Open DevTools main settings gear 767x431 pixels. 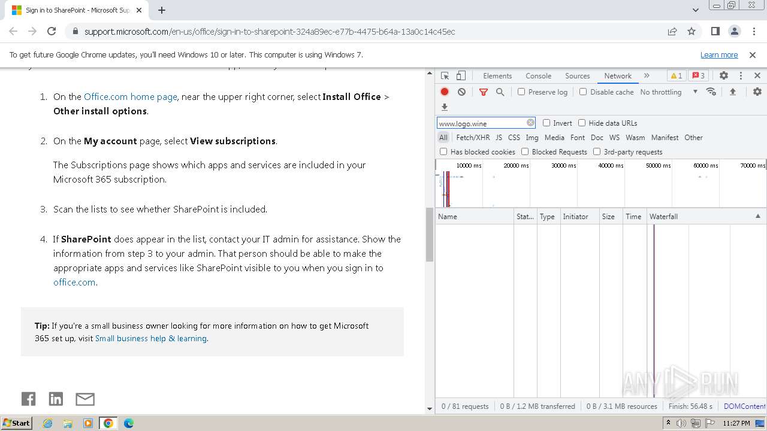724,76
